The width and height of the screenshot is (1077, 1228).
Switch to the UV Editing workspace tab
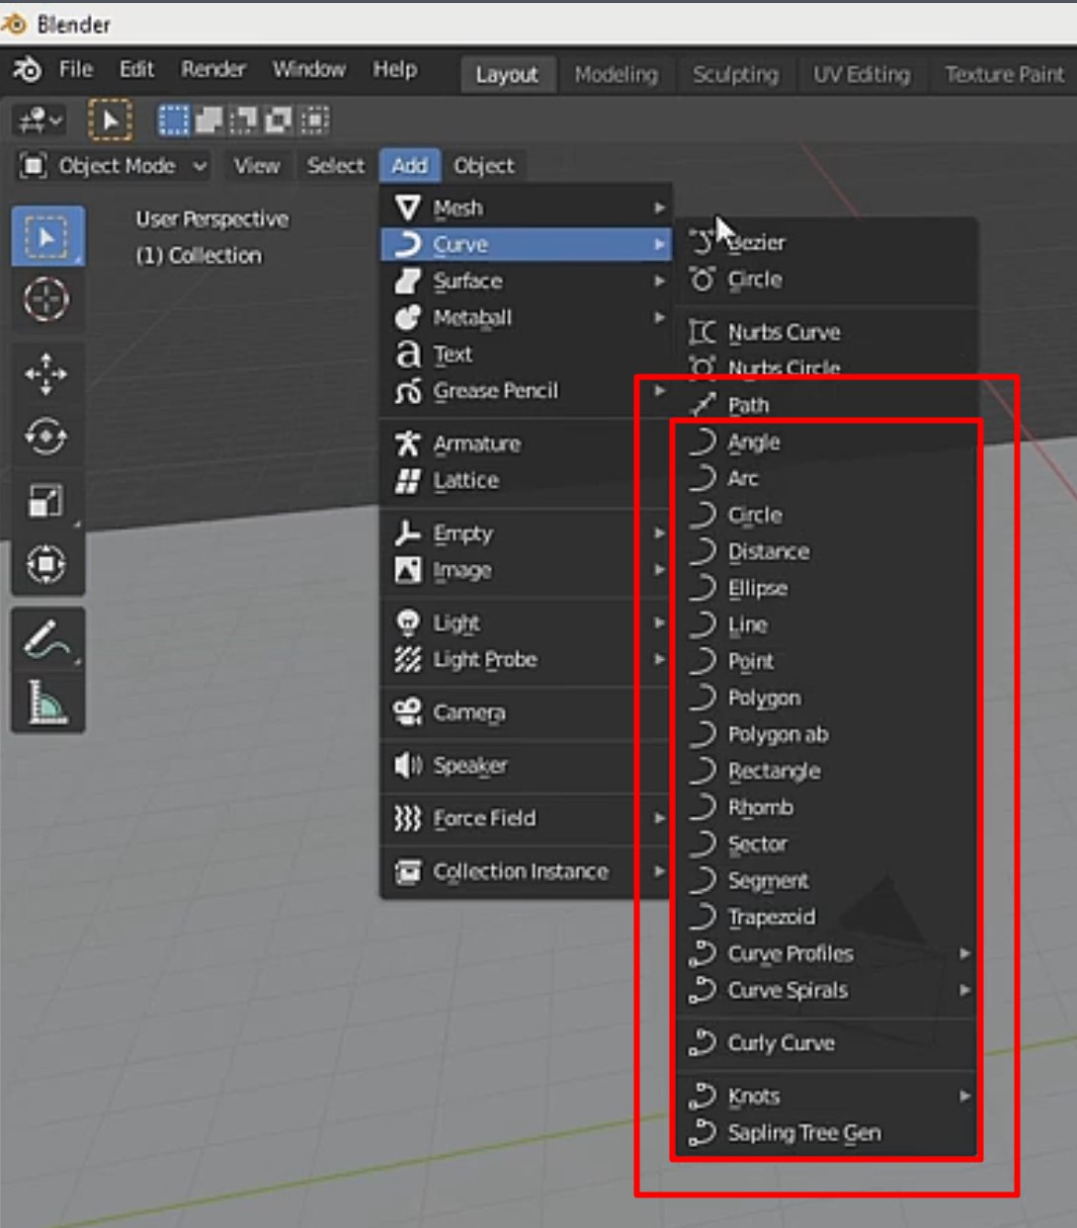(x=862, y=74)
